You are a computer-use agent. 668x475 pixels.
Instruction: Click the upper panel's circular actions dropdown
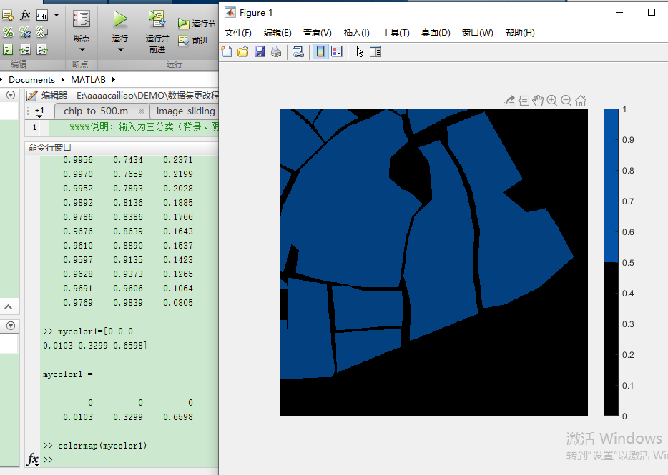[11, 95]
